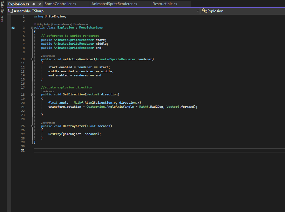The width and height of the screenshot is (285, 212).
Task: Collapse the SetDirection method block
Action: (32, 94)
